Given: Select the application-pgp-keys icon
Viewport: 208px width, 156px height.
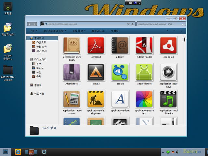Looking at the screenshot, I should [168, 72].
